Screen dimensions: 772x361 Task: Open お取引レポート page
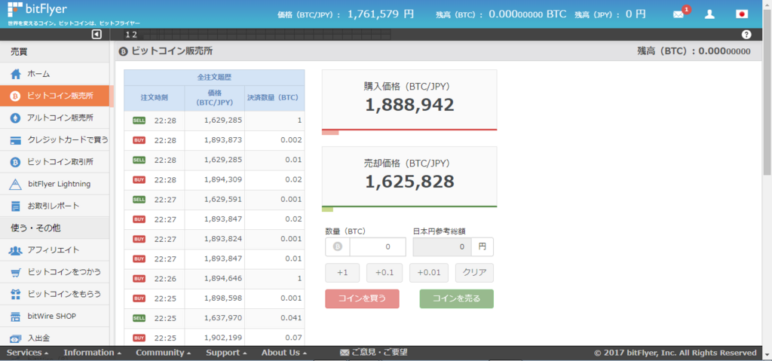pos(54,206)
